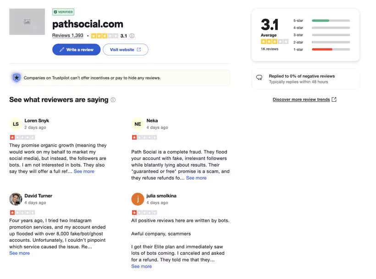Click the Trustpilot star badge in the incentives banner
Viewport: 376px width, 279px height.
(x=17, y=78)
